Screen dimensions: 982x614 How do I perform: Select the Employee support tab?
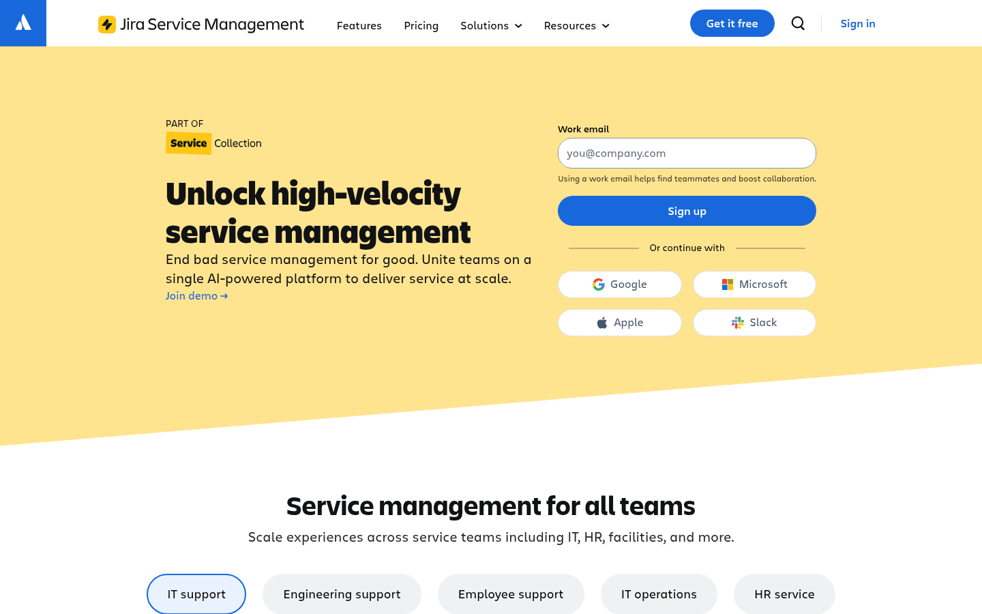pos(511,594)
